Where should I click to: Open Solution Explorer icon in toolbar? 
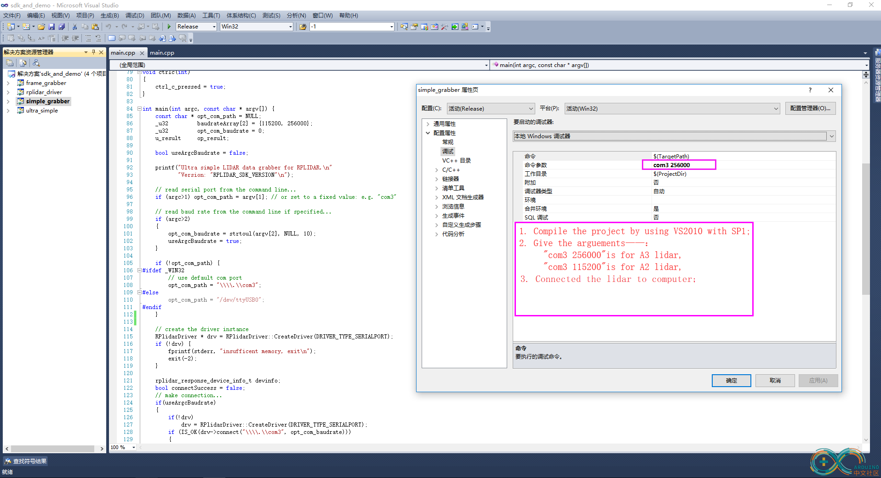click(404, 27)
